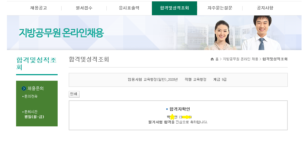Select 문의전화 in the sidebar
This screenshot has width=306, height=146.
coord(31,97)
